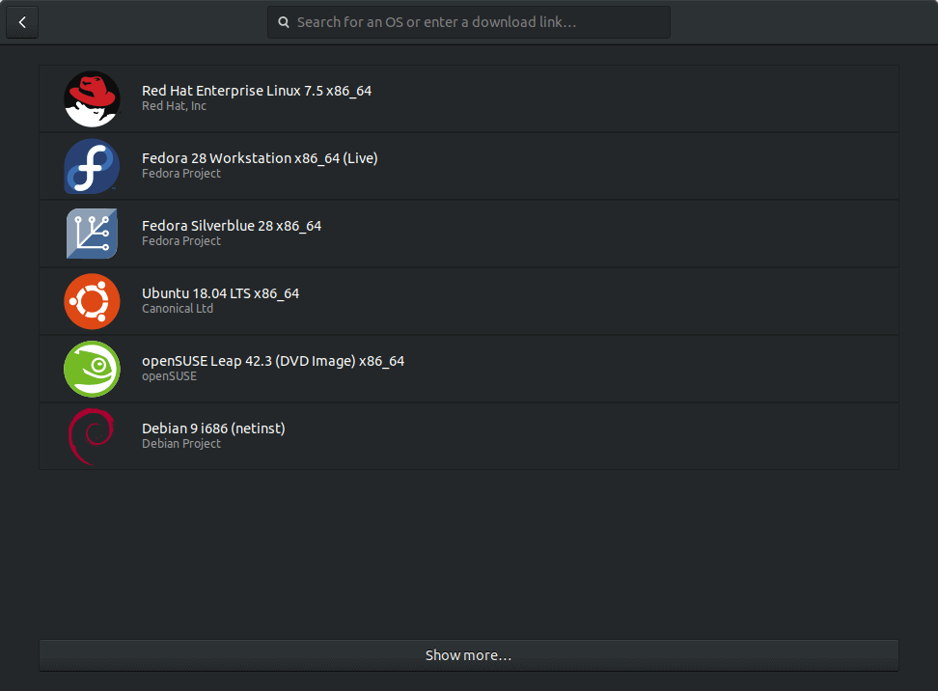Viewport: 938px width, 691px height.
Task: Select Red Hat Enterprise Linux 7.5 title
Action: point(256,91)
